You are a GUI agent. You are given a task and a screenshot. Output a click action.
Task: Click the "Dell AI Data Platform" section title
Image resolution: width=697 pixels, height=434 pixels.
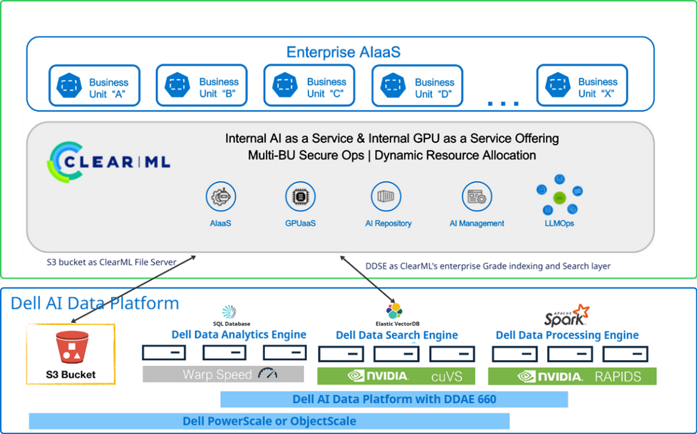pyautogui.click(x=95, y=303)
